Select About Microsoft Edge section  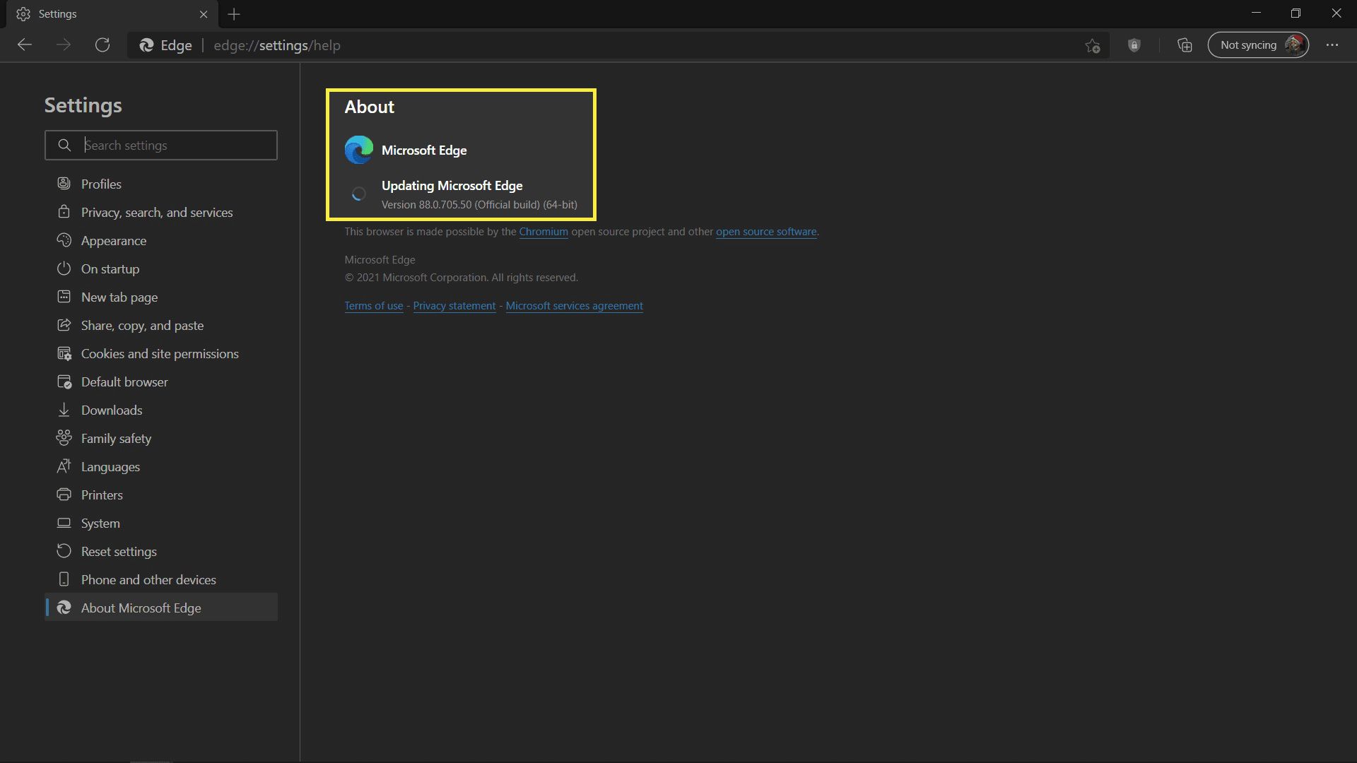(x=141, y=608)
